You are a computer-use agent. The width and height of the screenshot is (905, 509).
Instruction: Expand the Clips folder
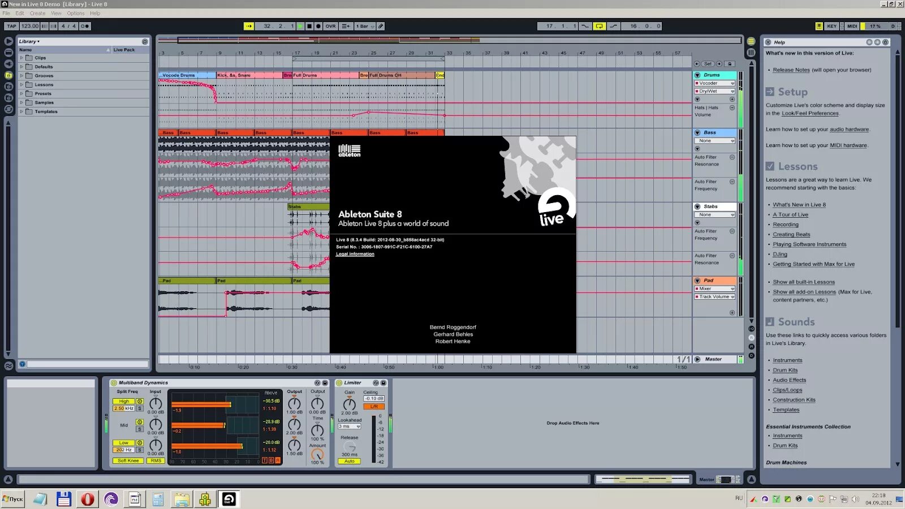(x=21, y=58)
